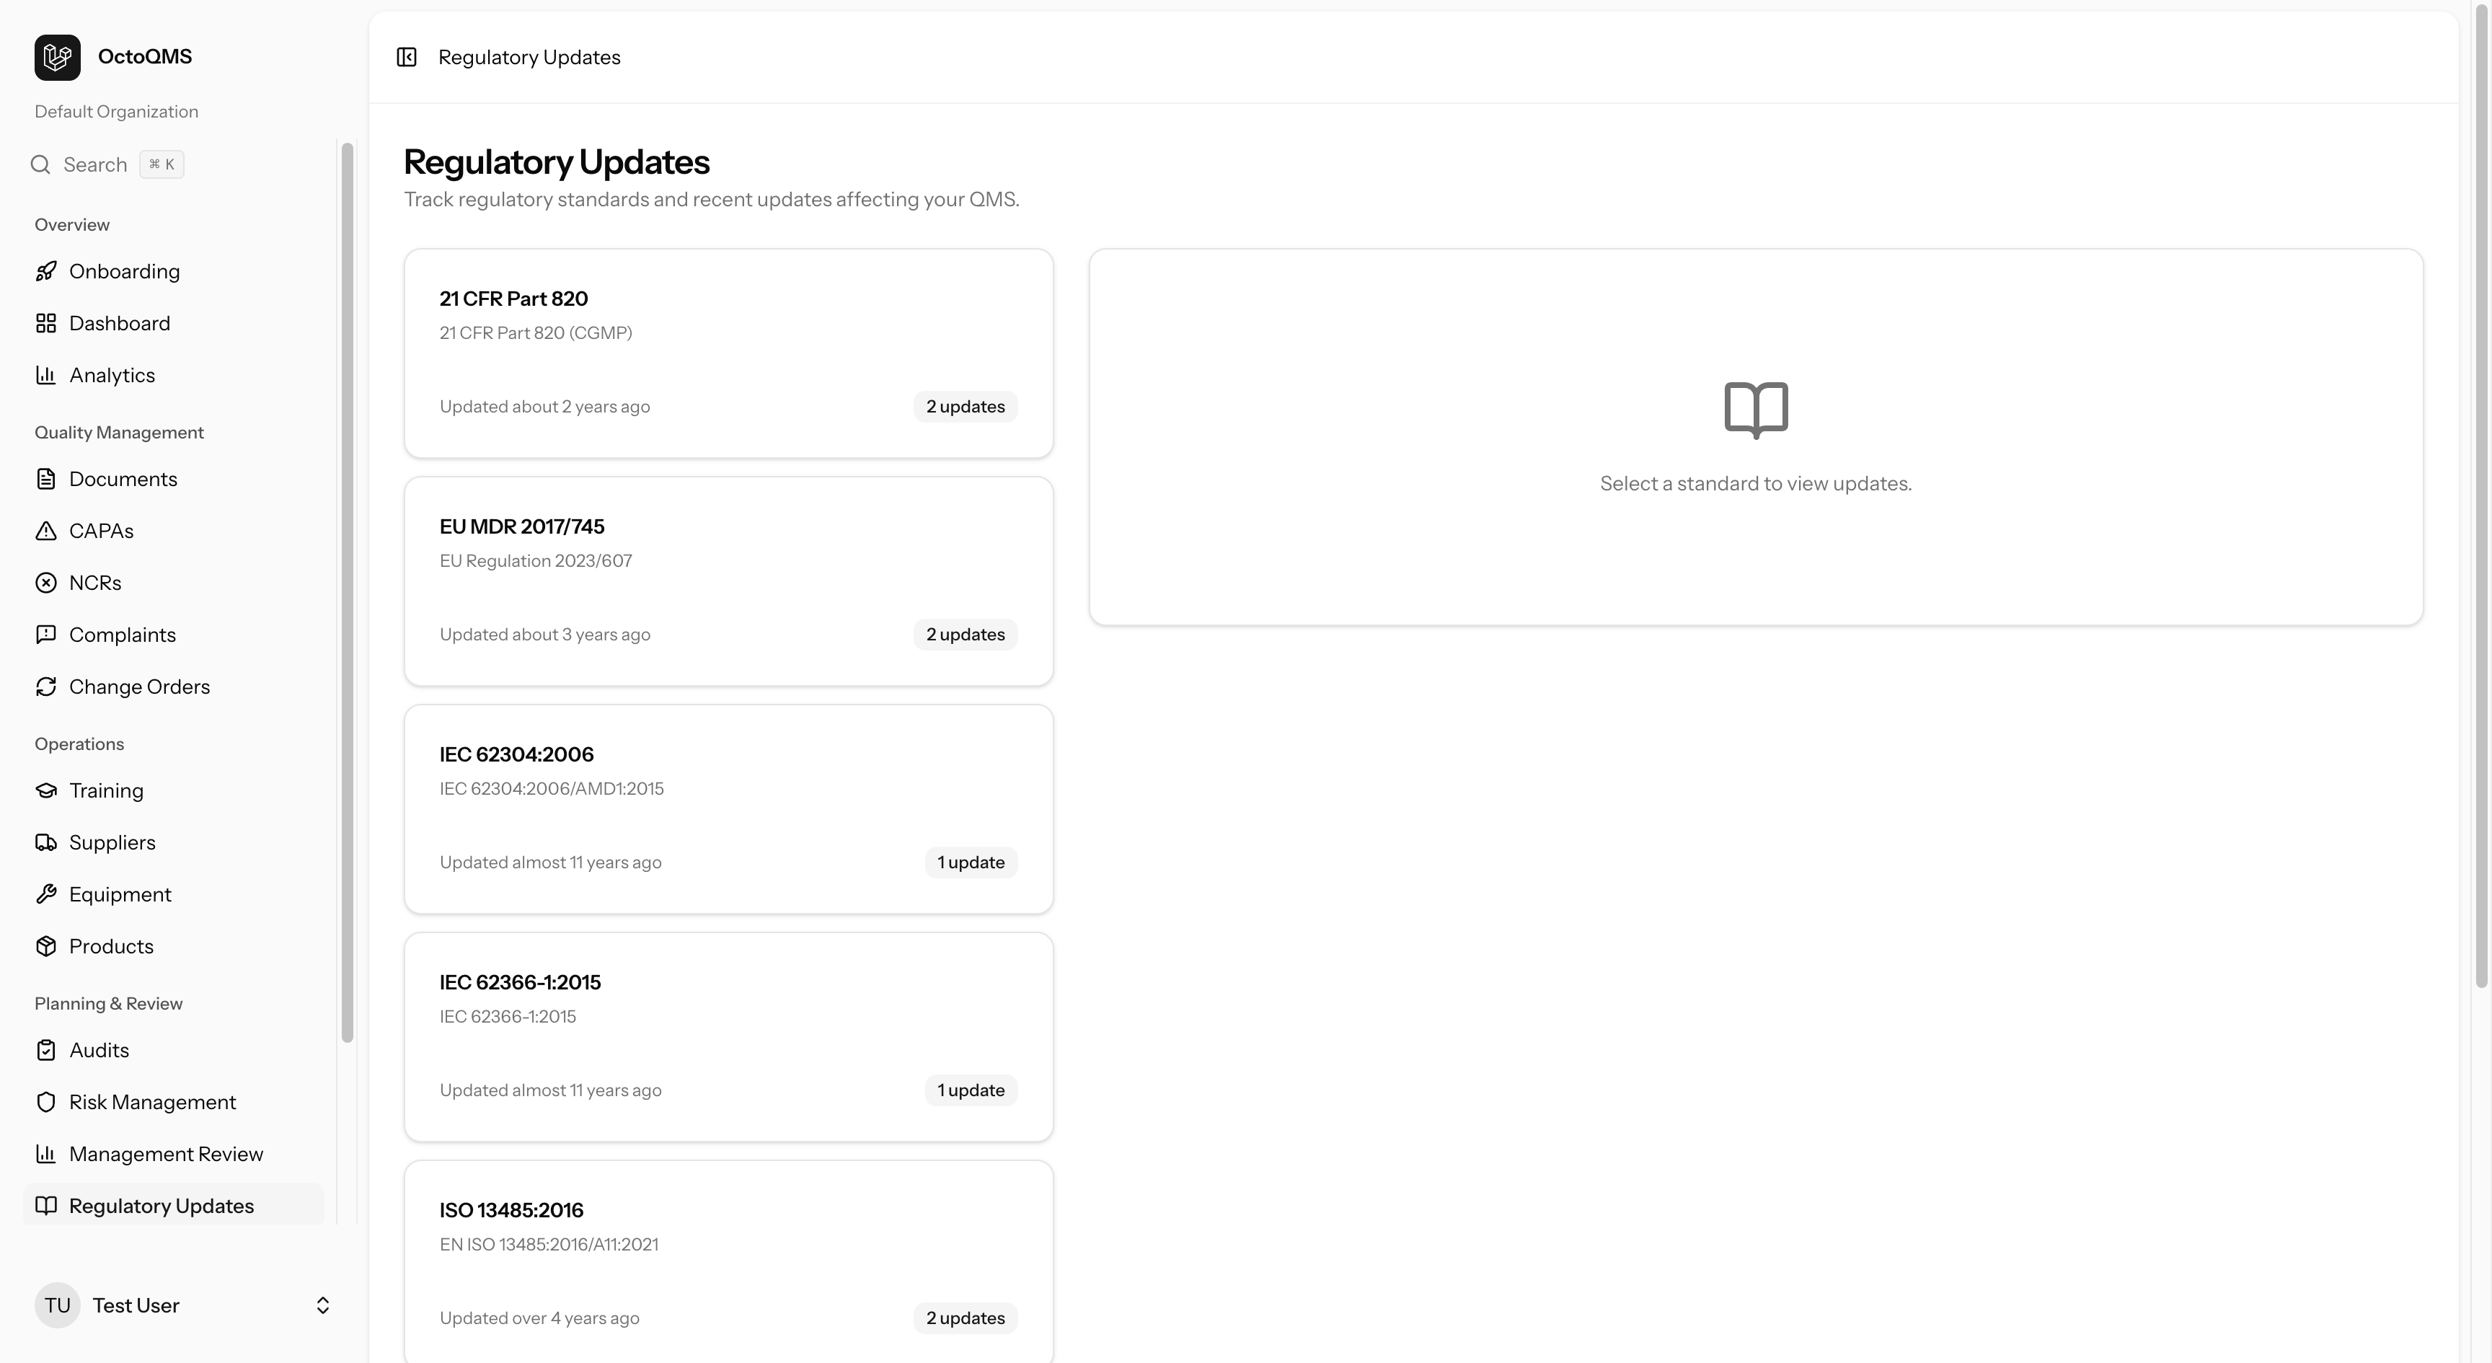Click the Dashboard grid icon
The width and height of the screenshot is (2492, 1363).
pyautogui.click(x=45, y=323)
